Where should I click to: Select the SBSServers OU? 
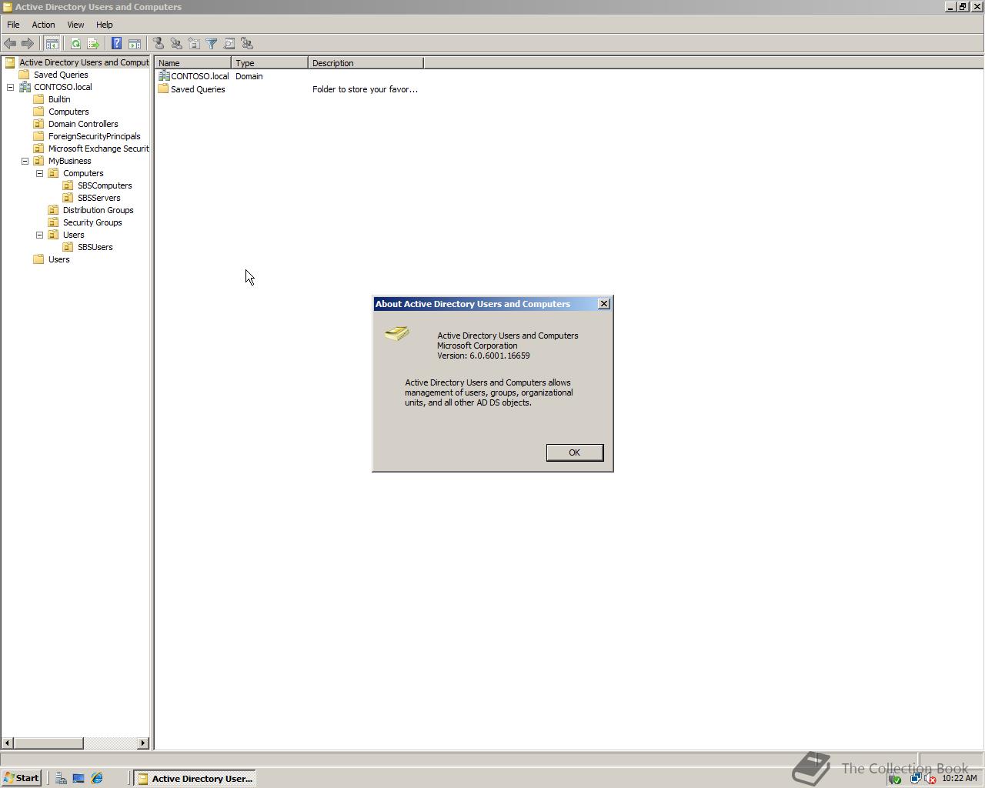point(98,198)
